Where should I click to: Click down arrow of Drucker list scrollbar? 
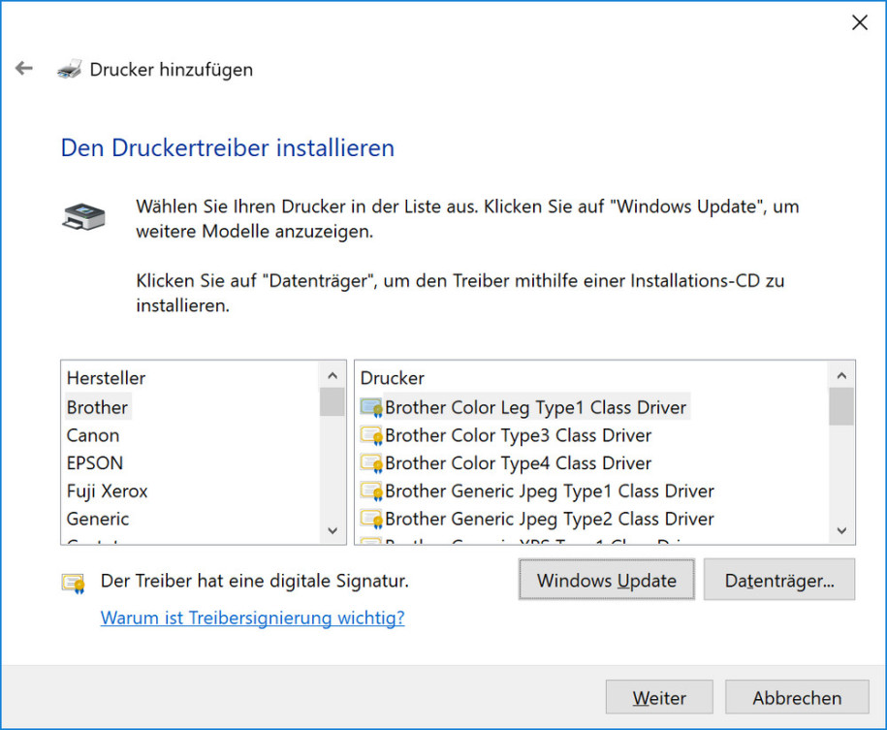[841, 530]
